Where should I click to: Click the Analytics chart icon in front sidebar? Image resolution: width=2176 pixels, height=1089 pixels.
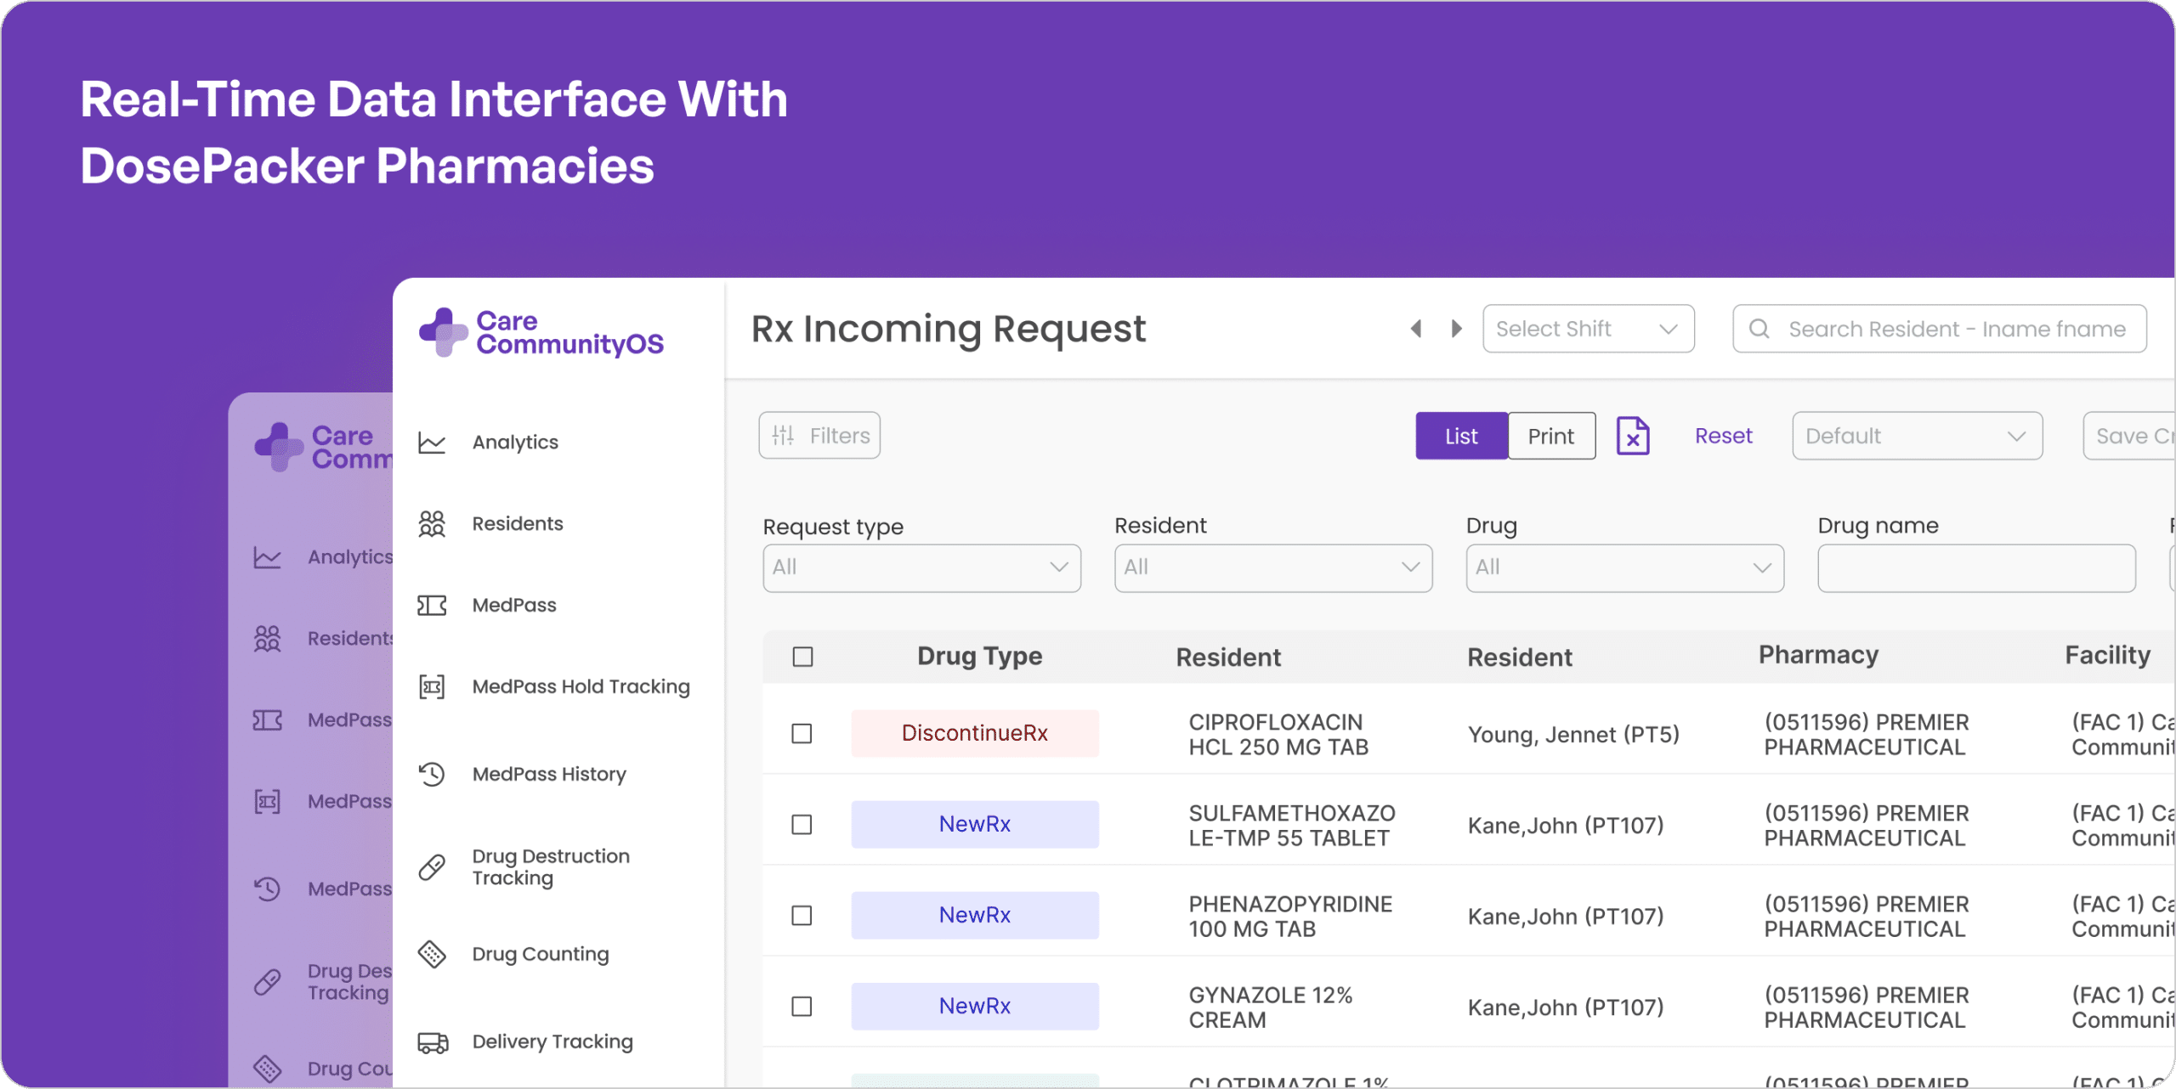pyautogui.click(x=432, y=443)
